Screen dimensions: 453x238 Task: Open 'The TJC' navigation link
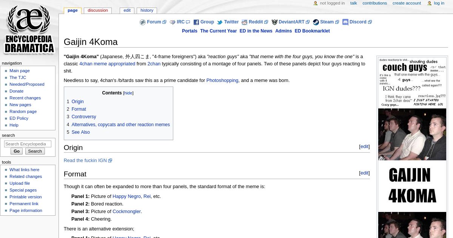[18, 77]
